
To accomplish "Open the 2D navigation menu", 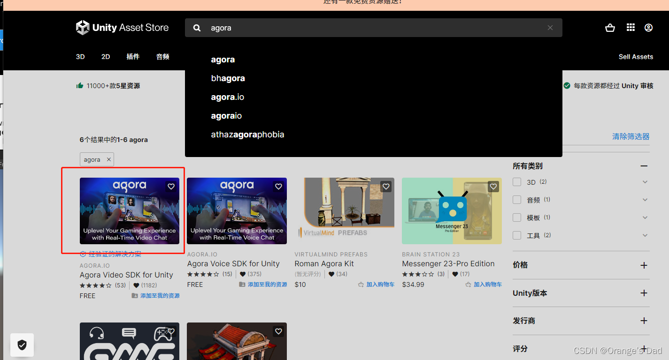I will point(106,57).
